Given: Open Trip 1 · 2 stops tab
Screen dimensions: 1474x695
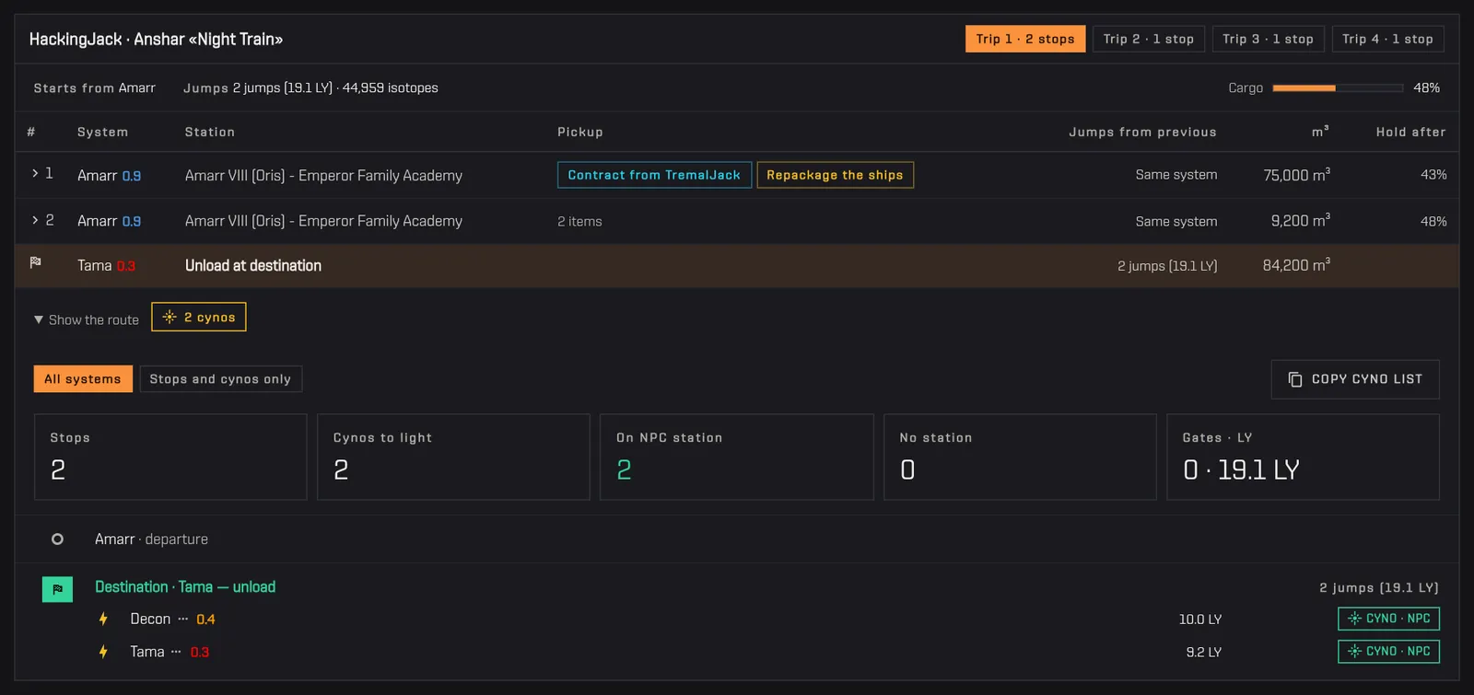Looking at the screenshot, I should (x=1025, y=39).
